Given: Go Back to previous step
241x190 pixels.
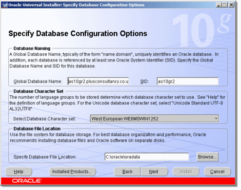Looking at the screenshot, I should [127, 171].
